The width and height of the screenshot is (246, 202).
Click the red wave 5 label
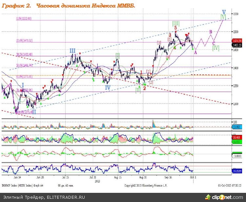point(176,28)
